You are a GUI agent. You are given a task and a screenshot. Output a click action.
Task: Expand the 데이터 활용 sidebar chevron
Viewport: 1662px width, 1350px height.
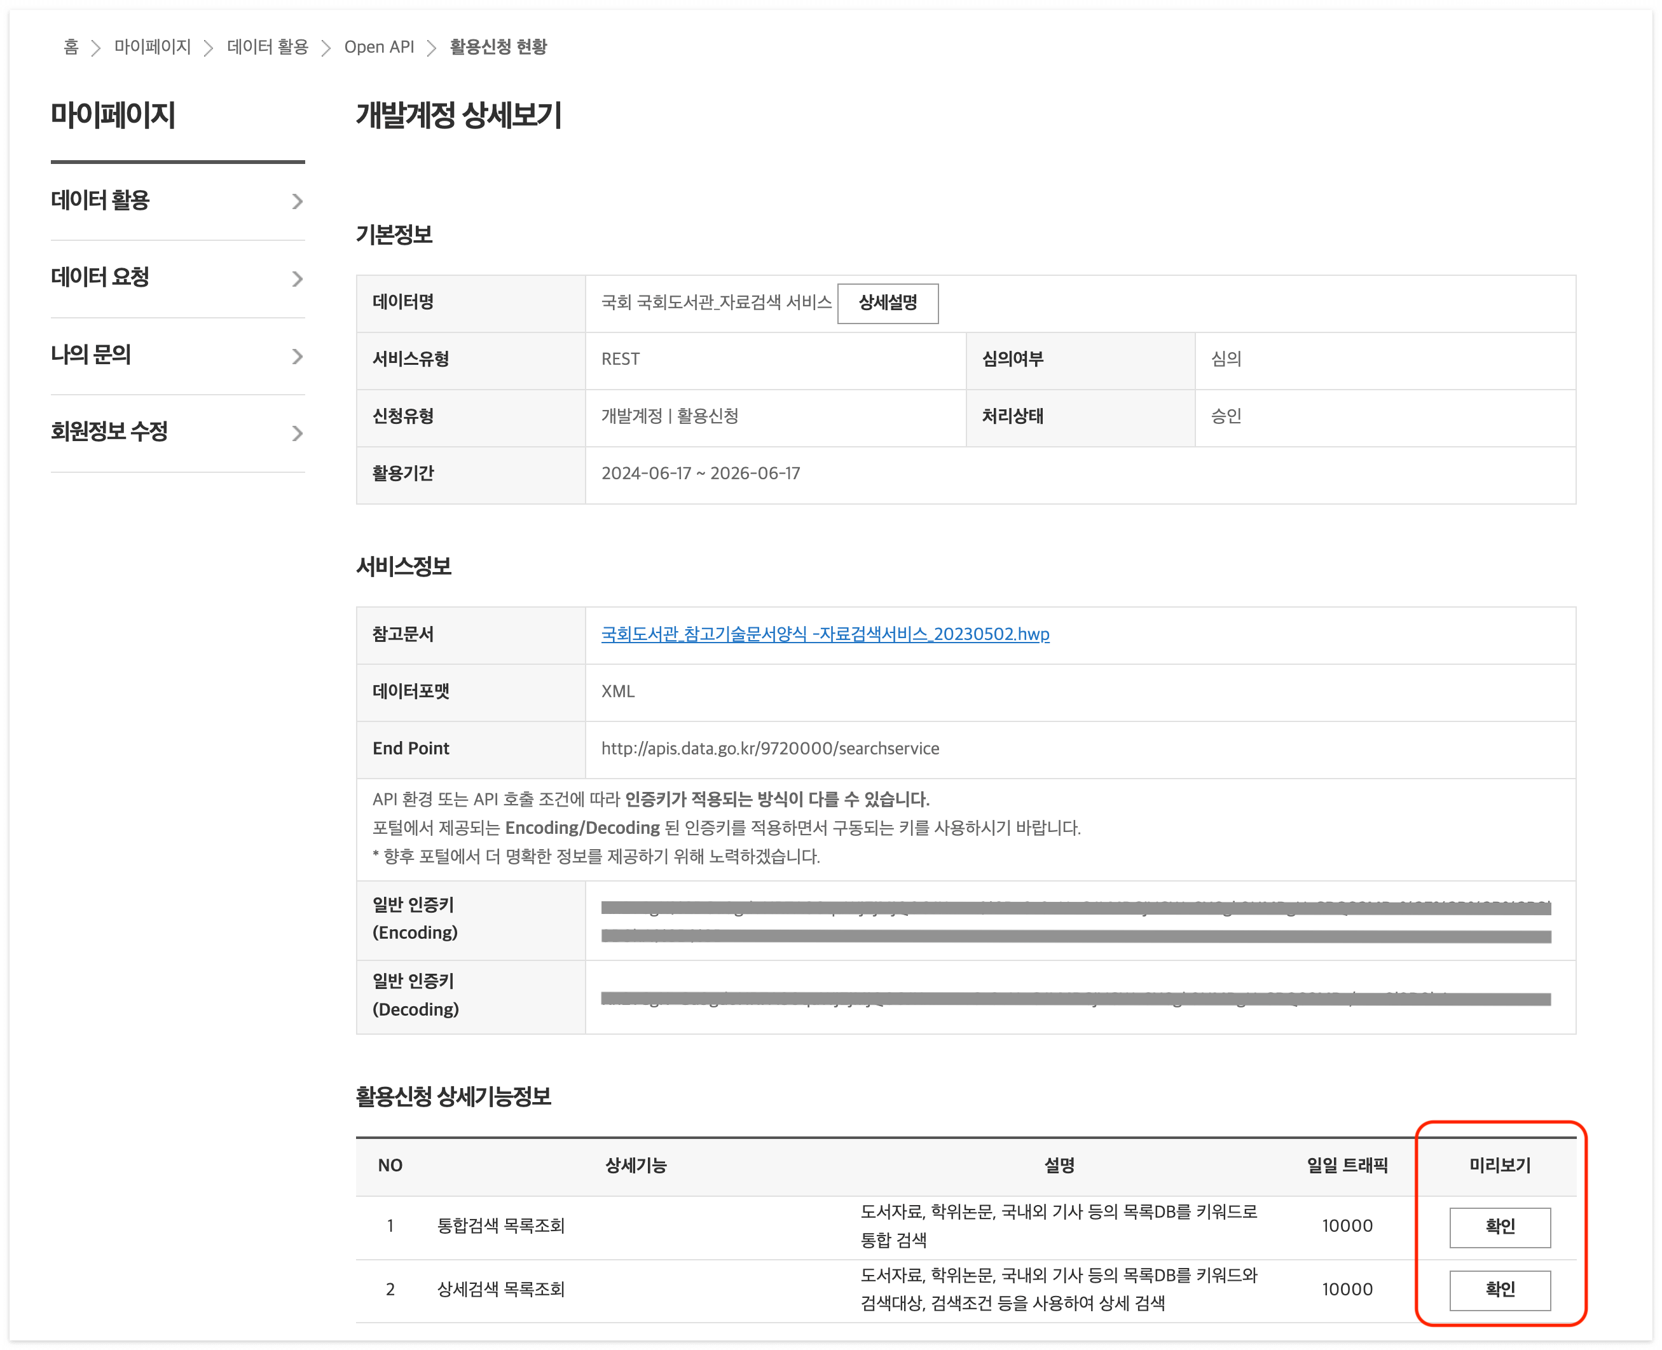pyautogui.click(x=297, y=201)
